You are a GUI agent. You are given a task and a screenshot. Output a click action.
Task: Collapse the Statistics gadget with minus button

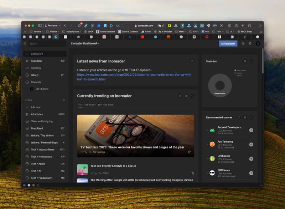click(x=251, y=61)
